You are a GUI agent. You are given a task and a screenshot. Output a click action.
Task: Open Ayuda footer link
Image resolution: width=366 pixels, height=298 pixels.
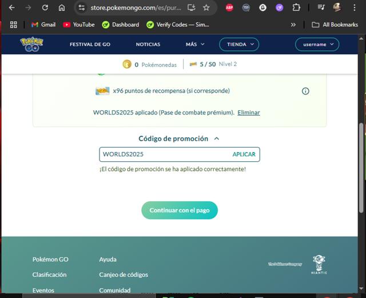tap(108, 259)
